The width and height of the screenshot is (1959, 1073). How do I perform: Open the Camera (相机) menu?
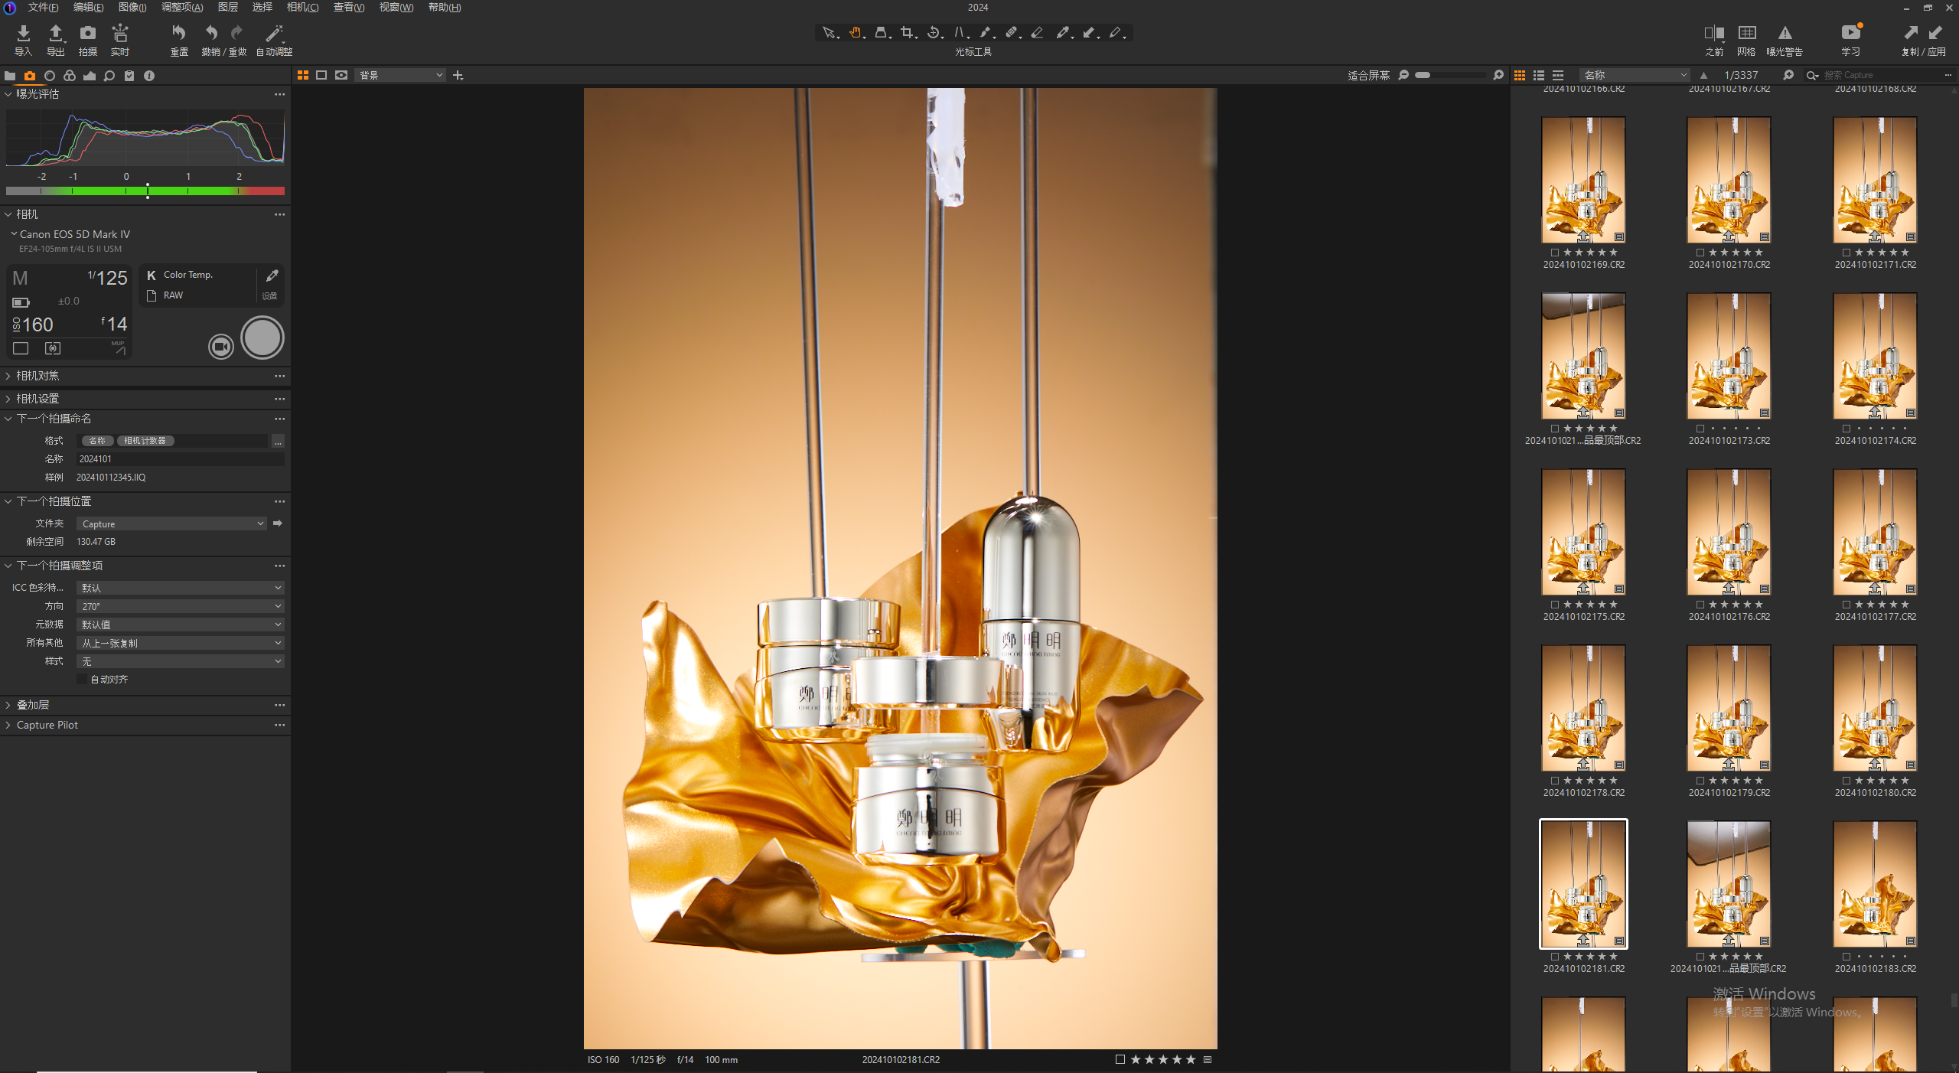(x=302, y=7)
